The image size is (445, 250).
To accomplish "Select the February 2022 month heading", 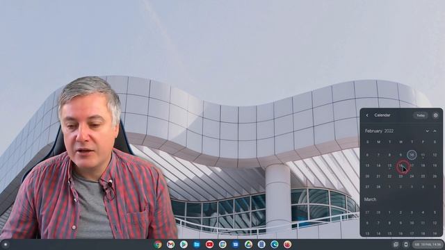I will coord(379,131).
